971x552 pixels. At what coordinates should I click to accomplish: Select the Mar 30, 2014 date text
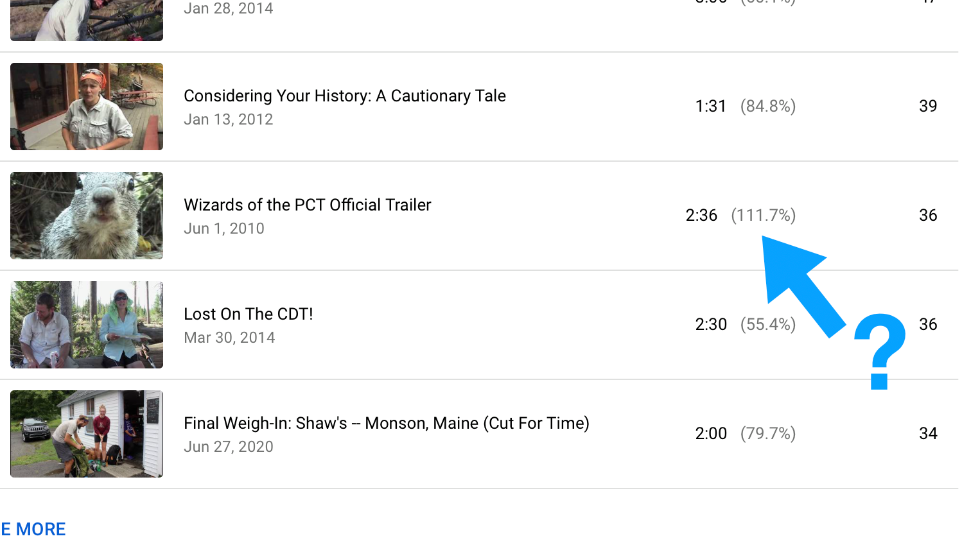229,338
